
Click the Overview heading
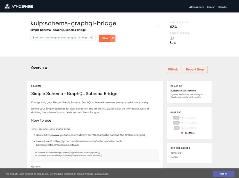coord(39,68)
